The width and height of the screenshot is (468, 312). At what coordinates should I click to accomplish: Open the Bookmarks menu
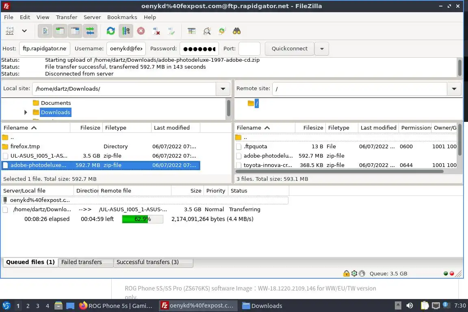122,17
